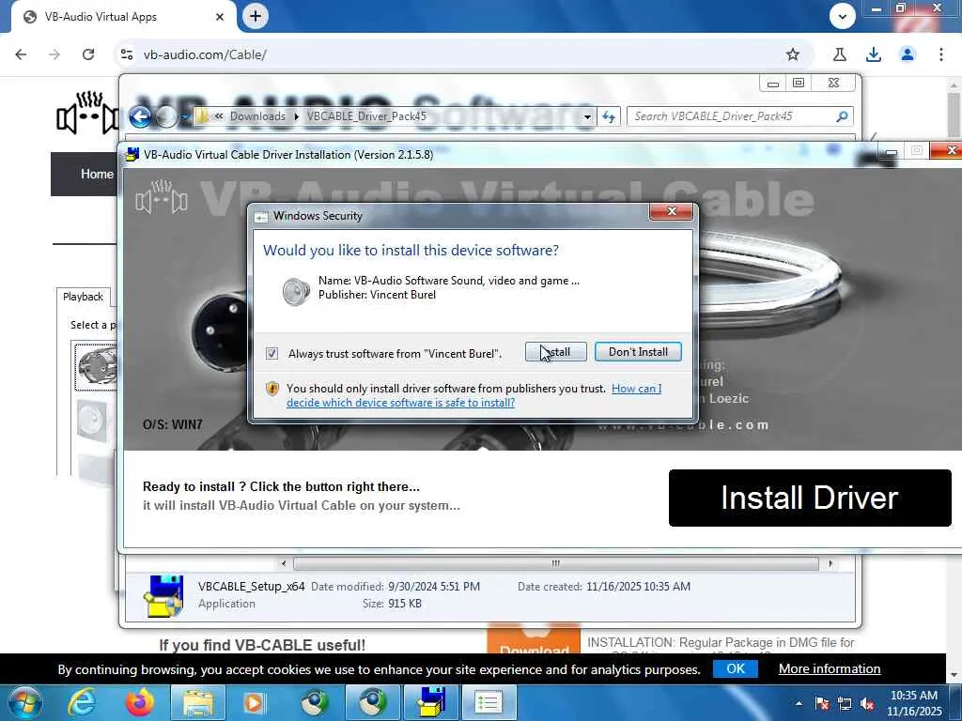Select the Playback tab on webpage
Screen dimensions: 962x721
click(x=83, y=297)
